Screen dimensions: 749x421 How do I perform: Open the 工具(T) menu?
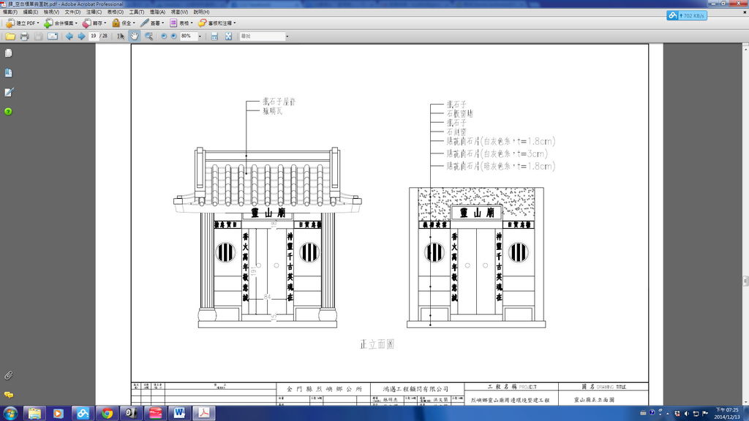click(137, 12)
